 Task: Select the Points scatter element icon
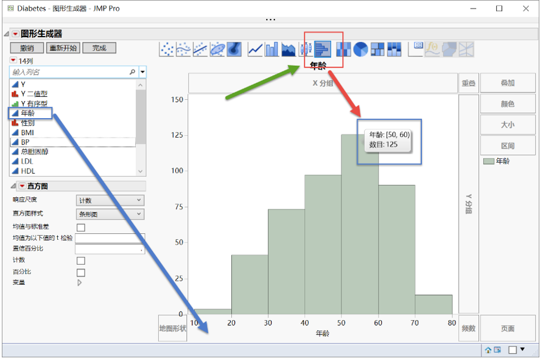point(167,49)
